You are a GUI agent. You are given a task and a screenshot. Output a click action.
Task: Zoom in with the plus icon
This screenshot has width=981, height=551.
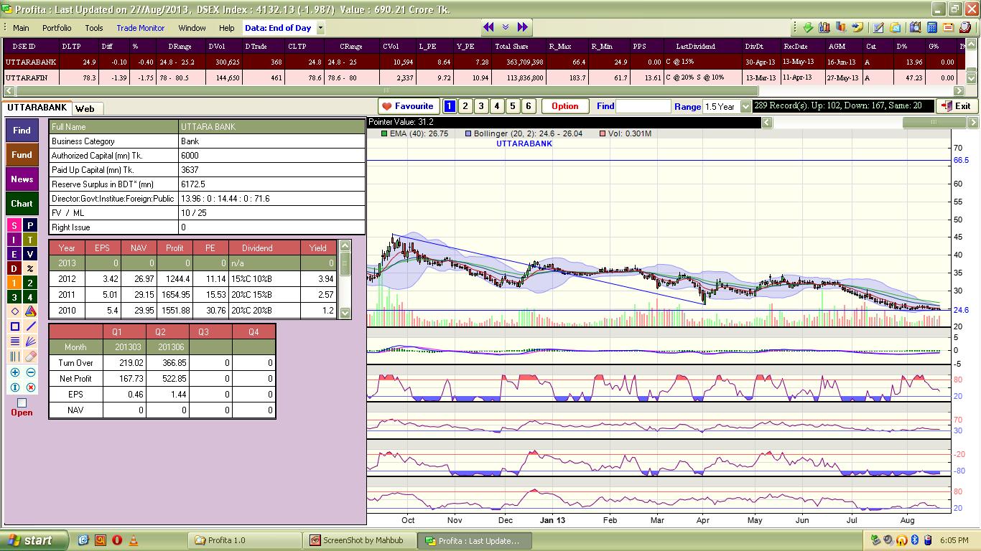(14, 372)
